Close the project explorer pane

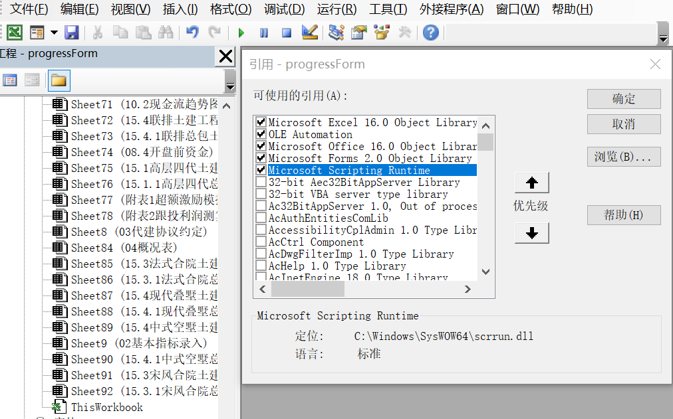coord(225,56)
